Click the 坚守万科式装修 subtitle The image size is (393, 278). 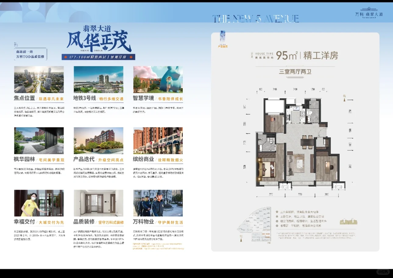pos(111,222)
